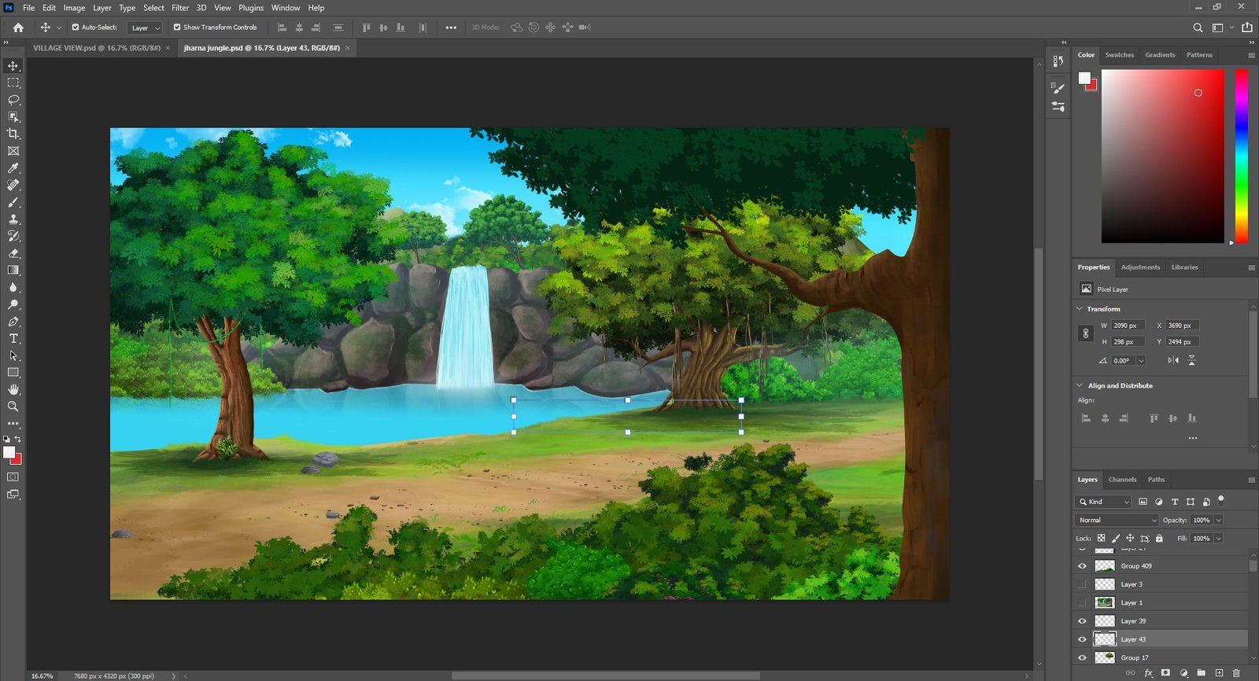Change the screen mode from toolbox
This screenshot has height=681, width=1259.
pos(13,495)
